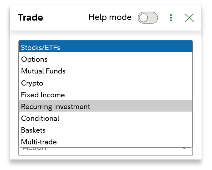
Task: Click the overflow menu dots beside close button
Action: coord(171,17)
